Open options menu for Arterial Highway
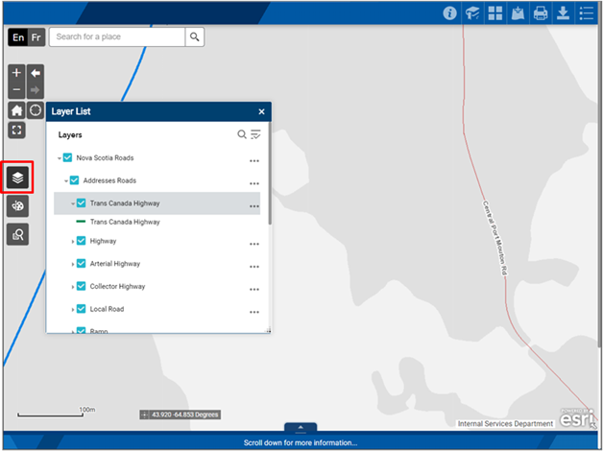 pos(254,267)
